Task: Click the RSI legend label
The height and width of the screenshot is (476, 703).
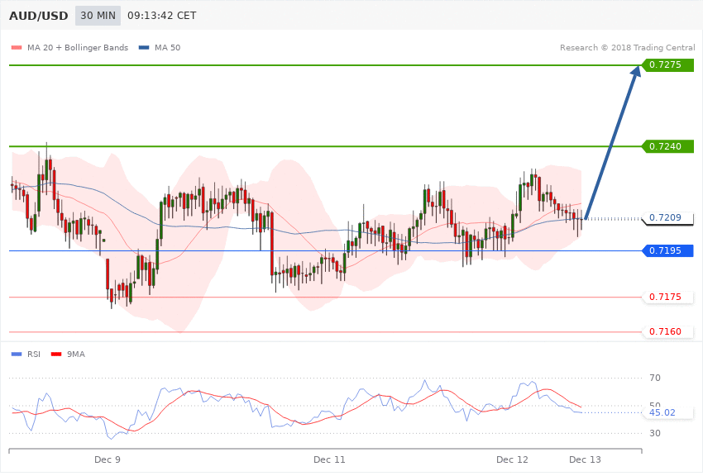Action: pos(34,355)
